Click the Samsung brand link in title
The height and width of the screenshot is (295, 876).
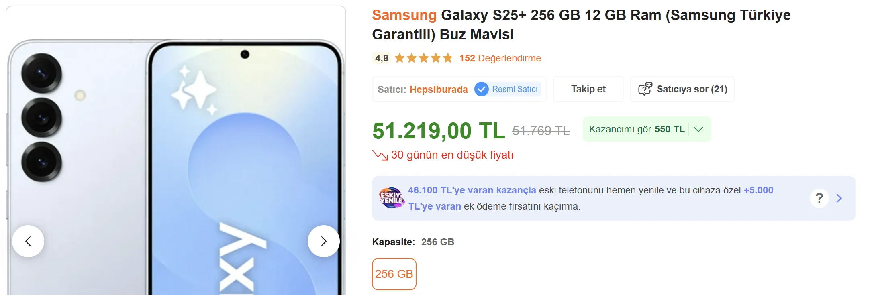click(x=404, y=15)
